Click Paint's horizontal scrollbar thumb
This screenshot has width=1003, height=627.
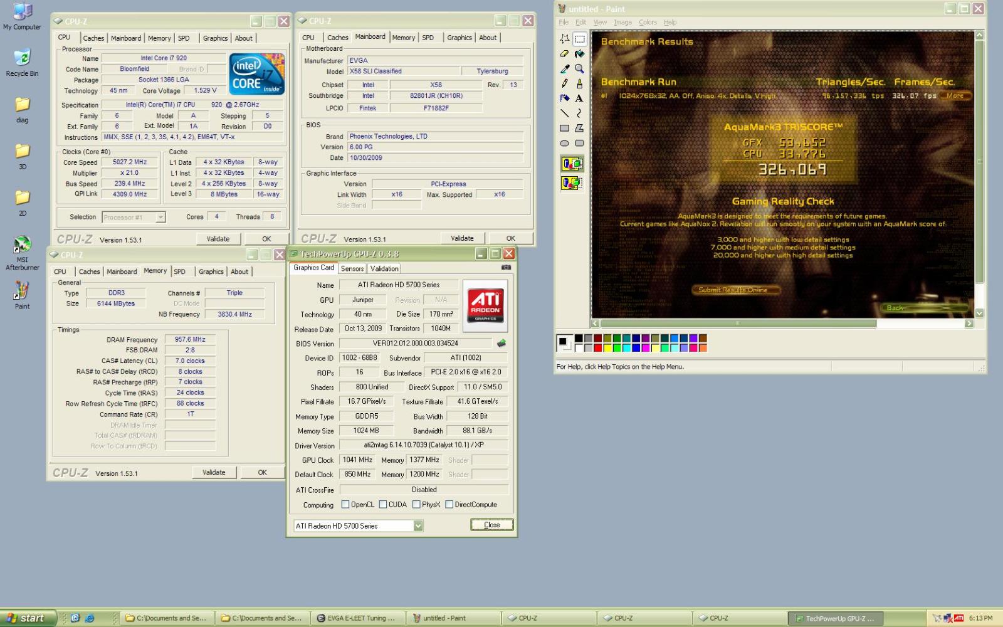738,324
